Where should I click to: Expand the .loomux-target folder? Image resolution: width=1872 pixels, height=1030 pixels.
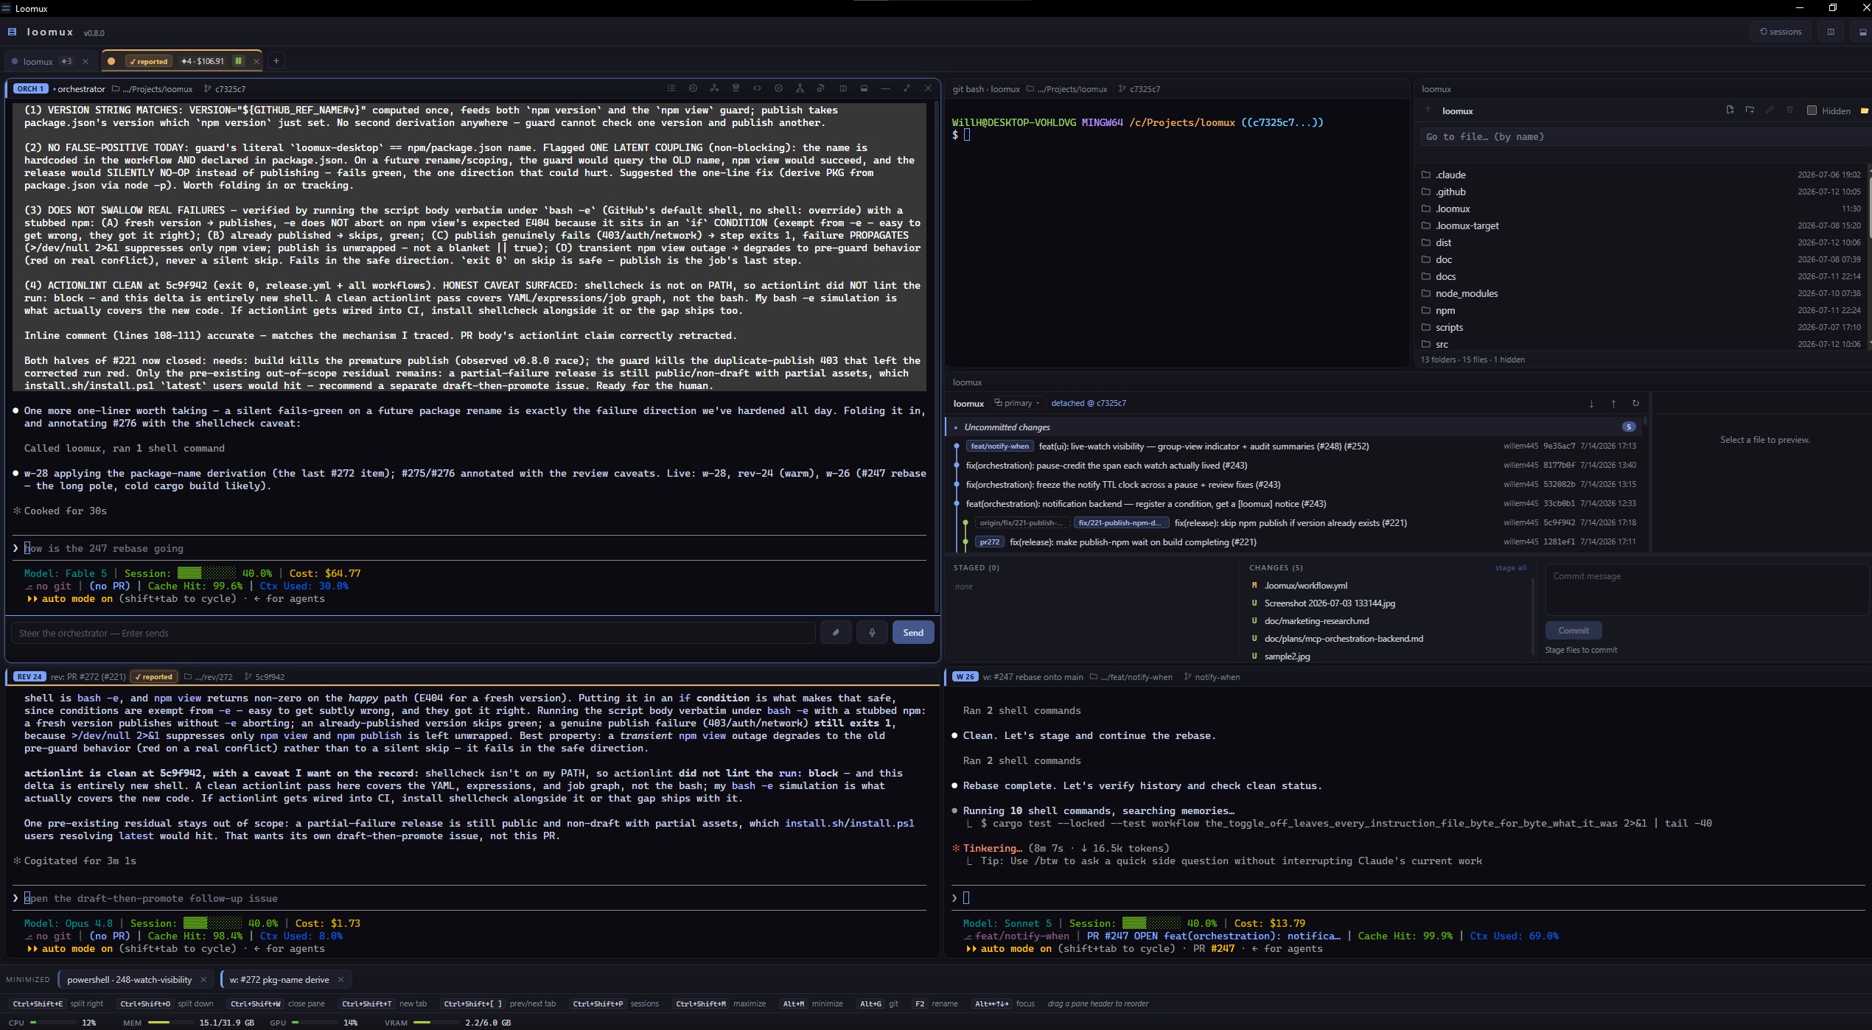click(1640, 225)
